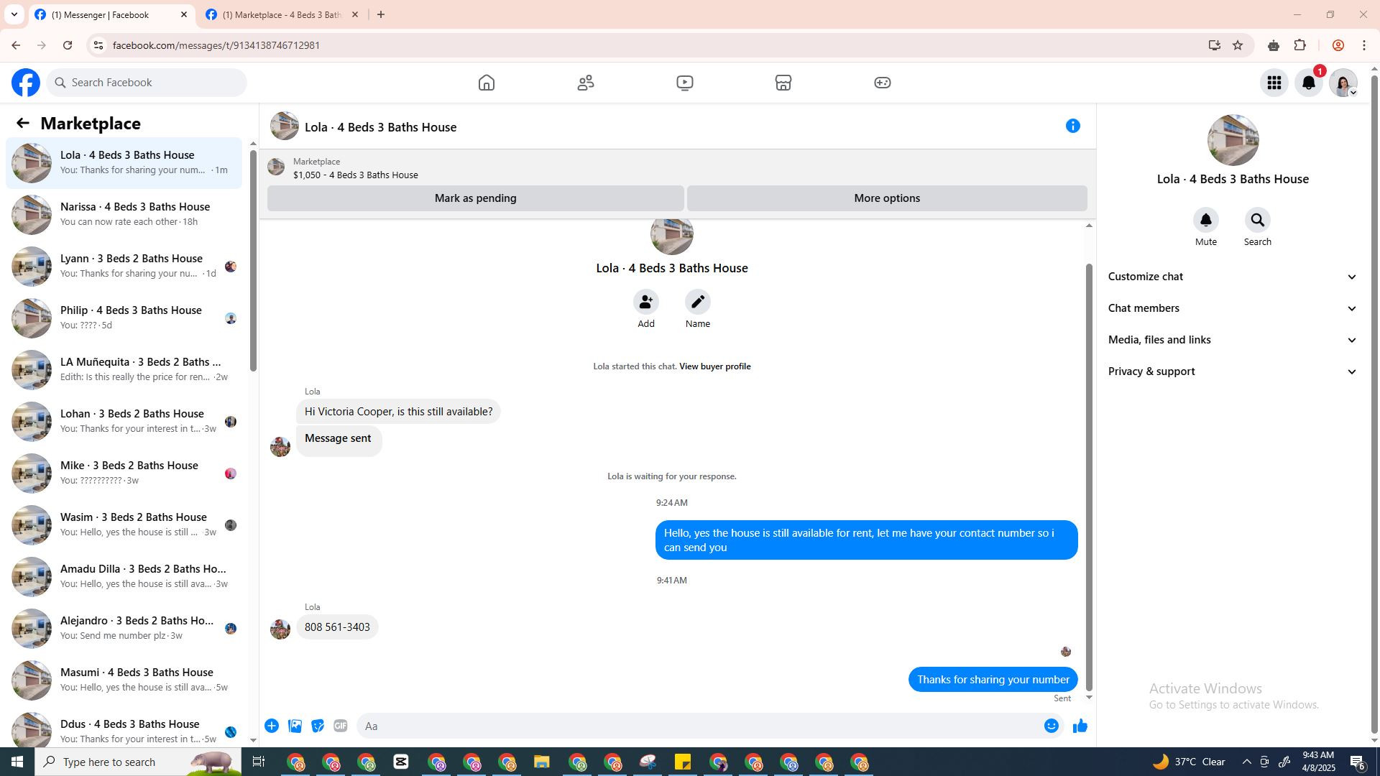Click the thumbs-up like send icon

tap(1080, 726)
